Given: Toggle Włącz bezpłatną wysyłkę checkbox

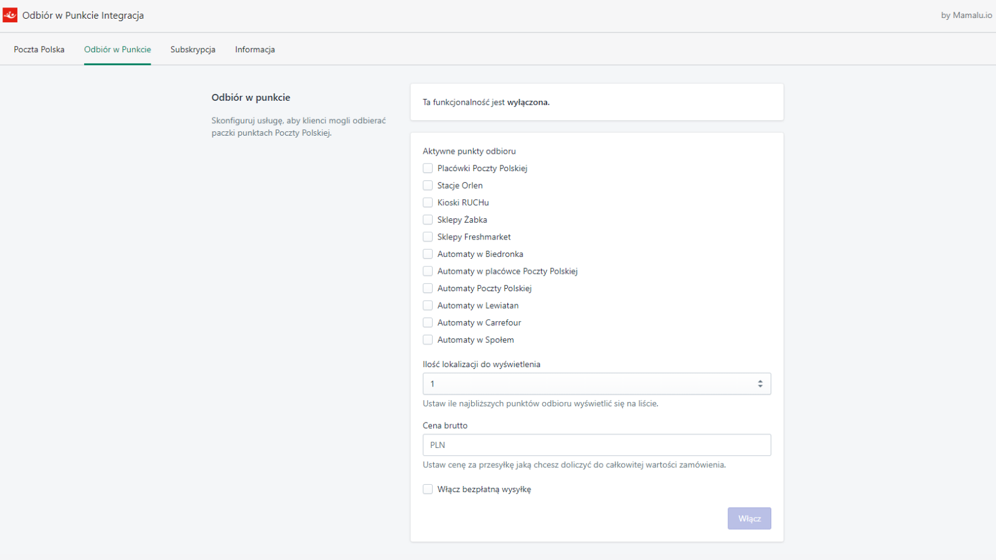Looking at the screenshot, I should (x=428, y=489).
